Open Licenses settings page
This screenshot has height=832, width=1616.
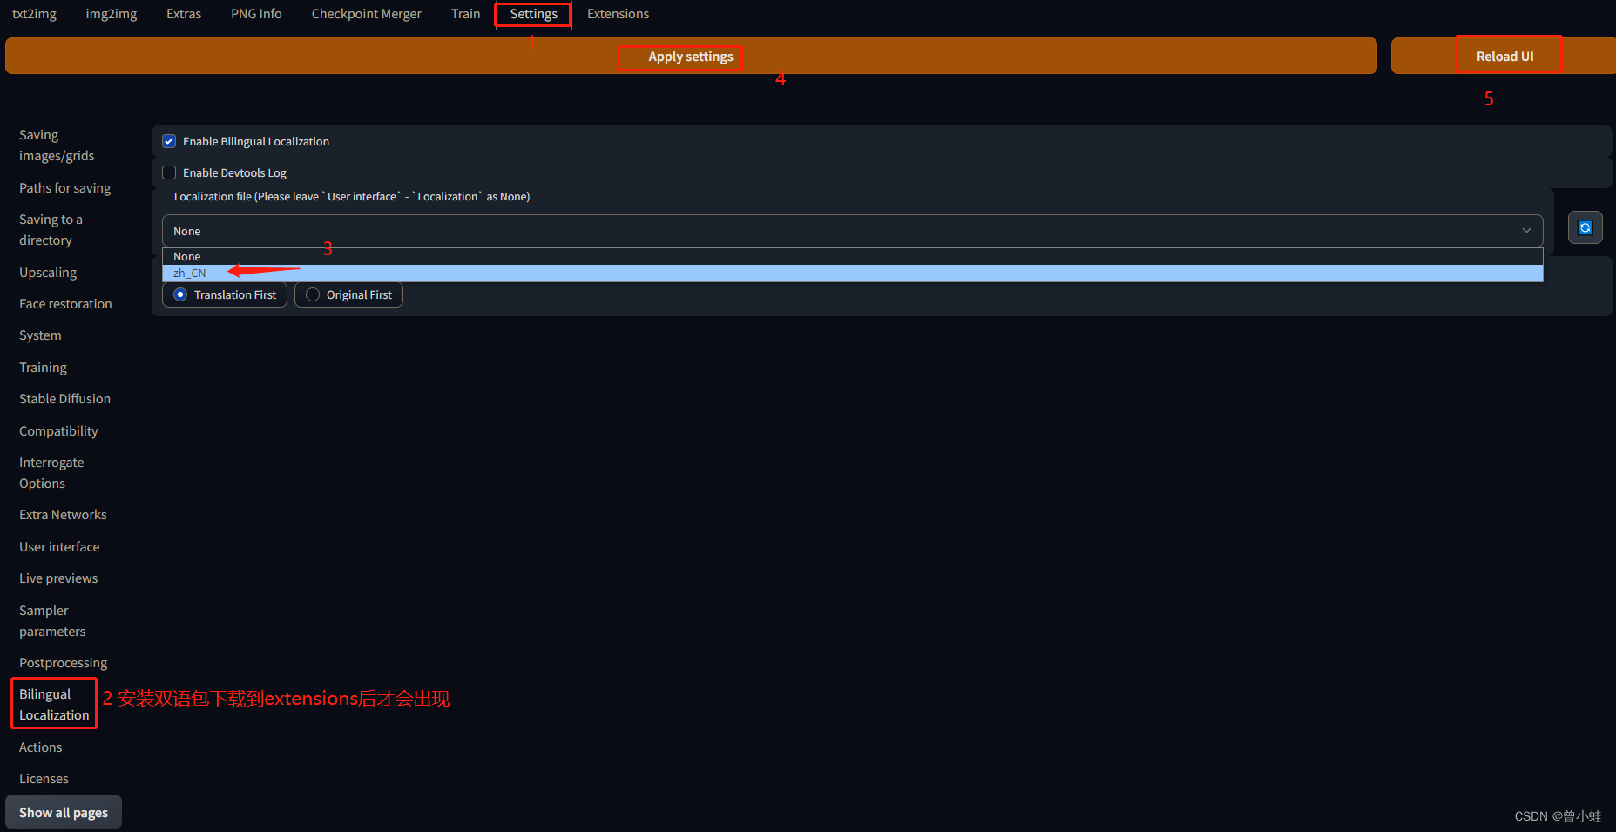pos(44,779)
